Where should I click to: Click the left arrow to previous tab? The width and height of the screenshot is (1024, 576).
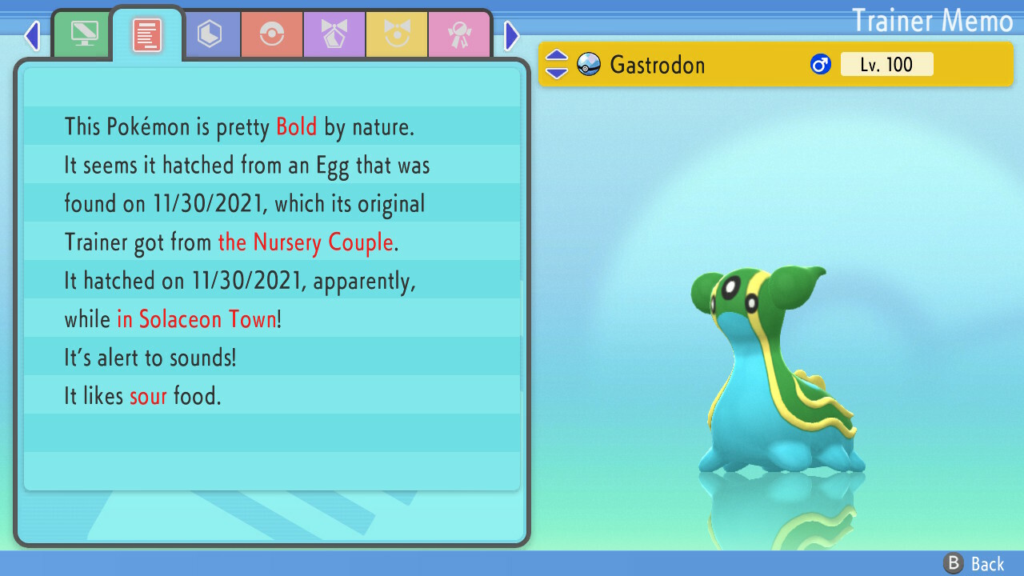(x=32, y=35)
